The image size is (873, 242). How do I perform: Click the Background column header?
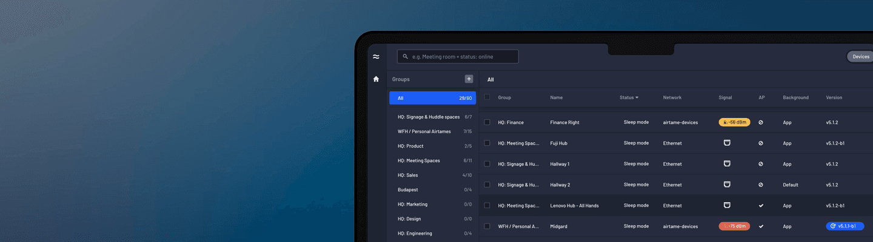(x=795, y=97)
